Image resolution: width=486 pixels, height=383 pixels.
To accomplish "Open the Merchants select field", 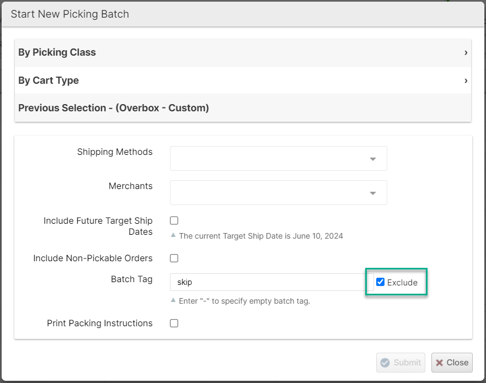I will [270, 193].
